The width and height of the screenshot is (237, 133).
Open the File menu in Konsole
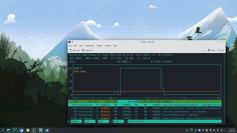70,46
